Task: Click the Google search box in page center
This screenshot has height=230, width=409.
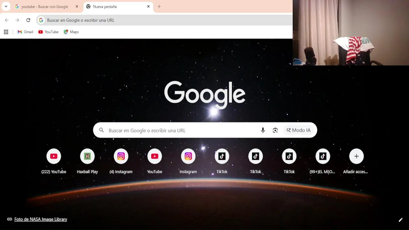Action: click(x=205, y=130)
